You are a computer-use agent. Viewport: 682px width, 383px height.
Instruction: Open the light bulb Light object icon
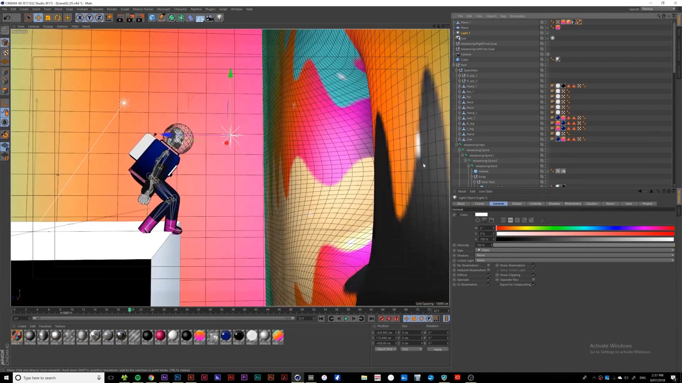pyautogui.click(x=220, y=18)
